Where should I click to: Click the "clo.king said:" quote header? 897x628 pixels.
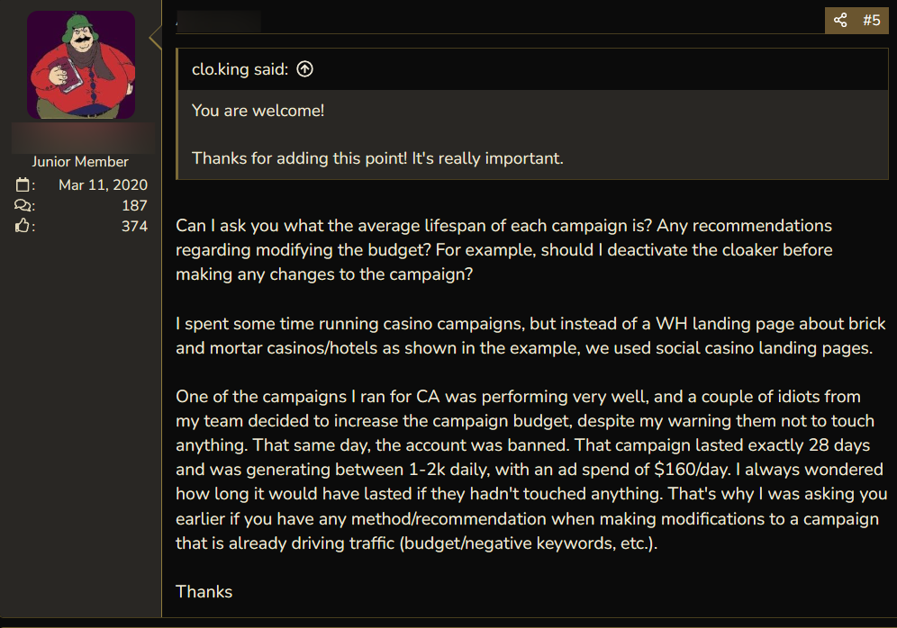coord(240,69)
